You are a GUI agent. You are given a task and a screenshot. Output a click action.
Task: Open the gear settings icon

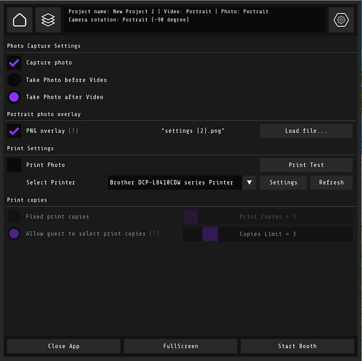pyautogui.click(x=341, y=20)
